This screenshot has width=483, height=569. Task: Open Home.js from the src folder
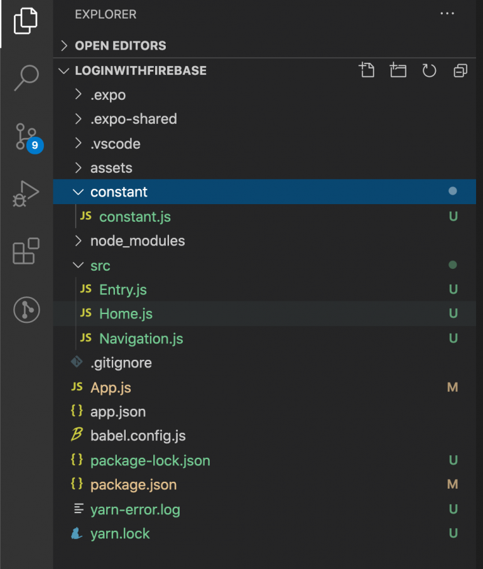click(125, 313)
